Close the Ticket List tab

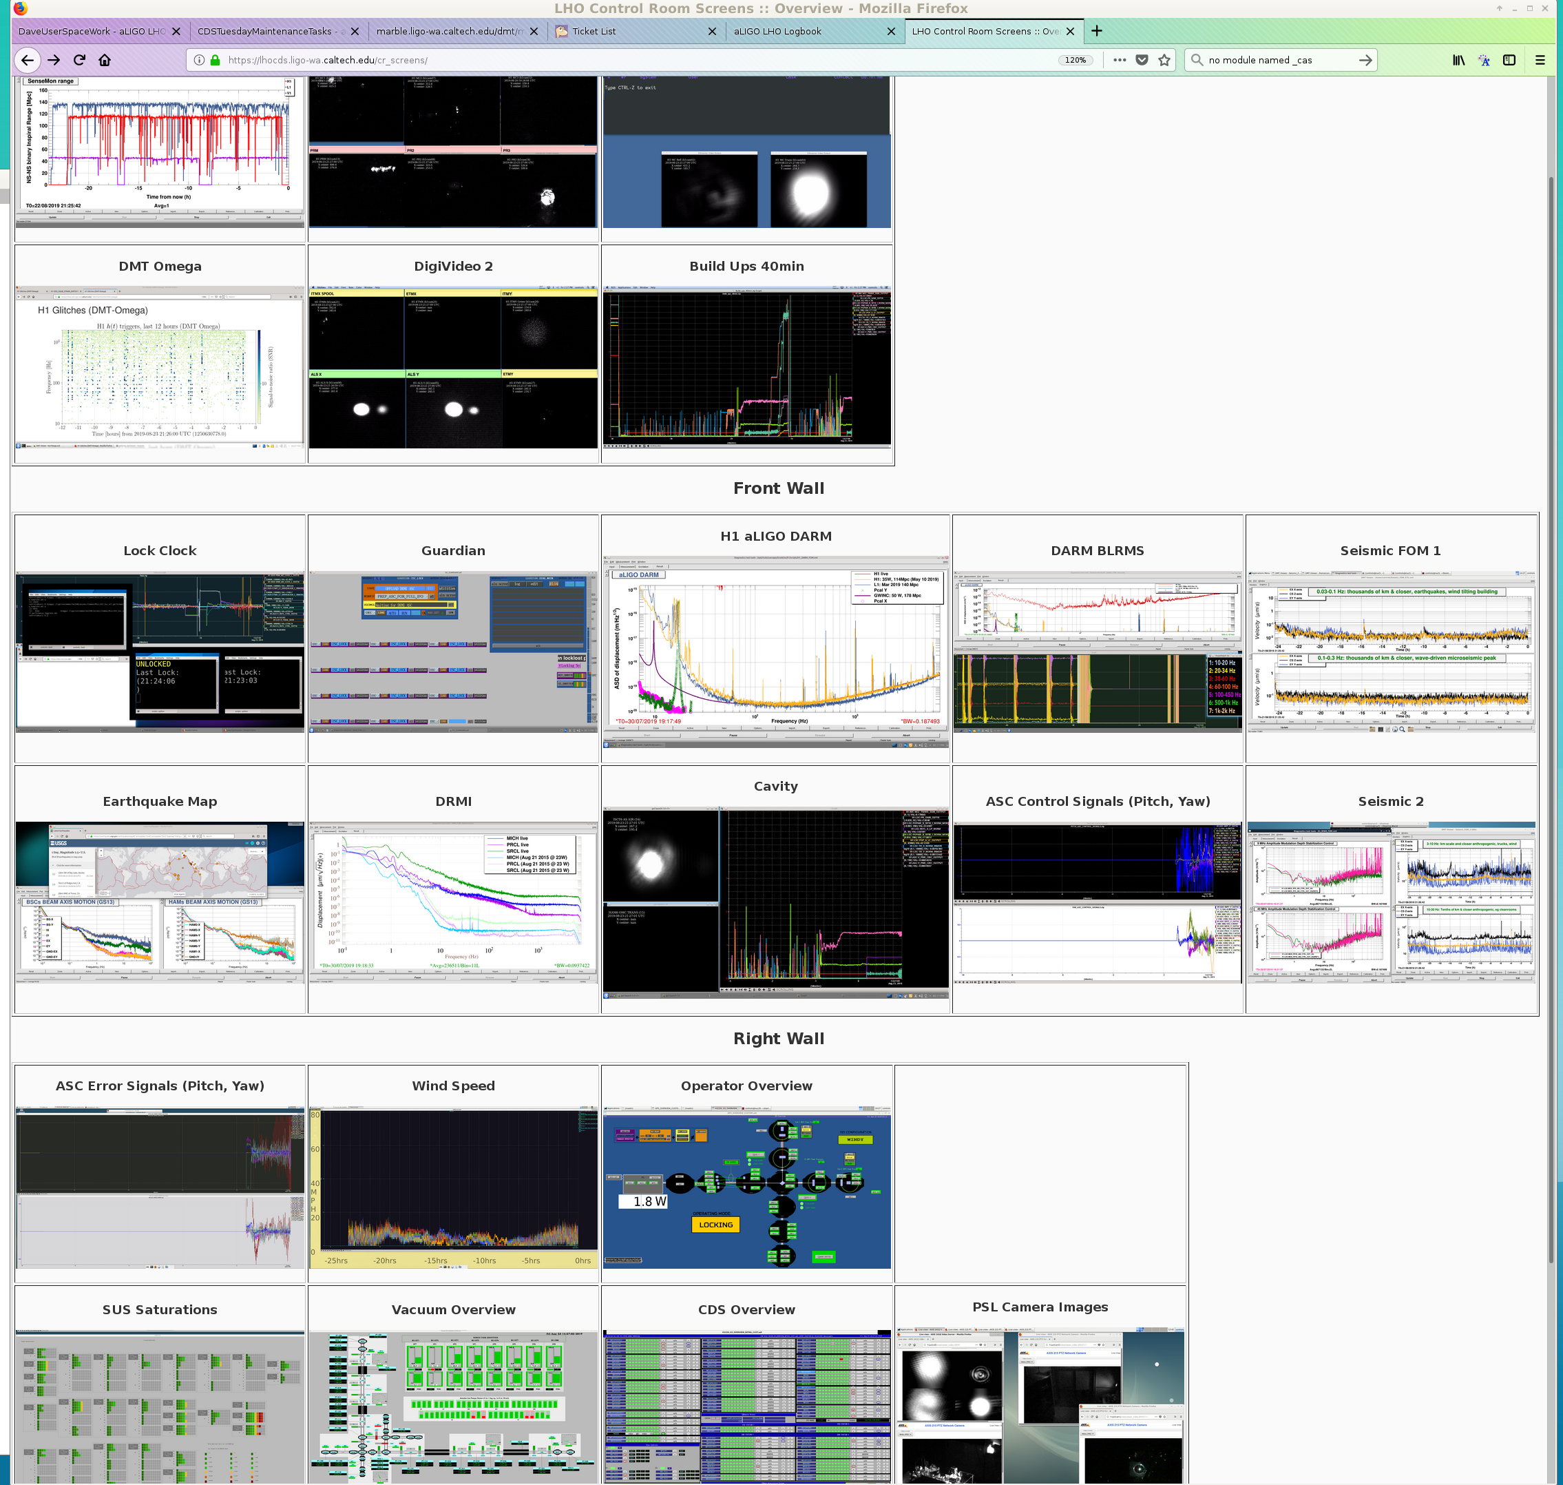pos(712,32)
